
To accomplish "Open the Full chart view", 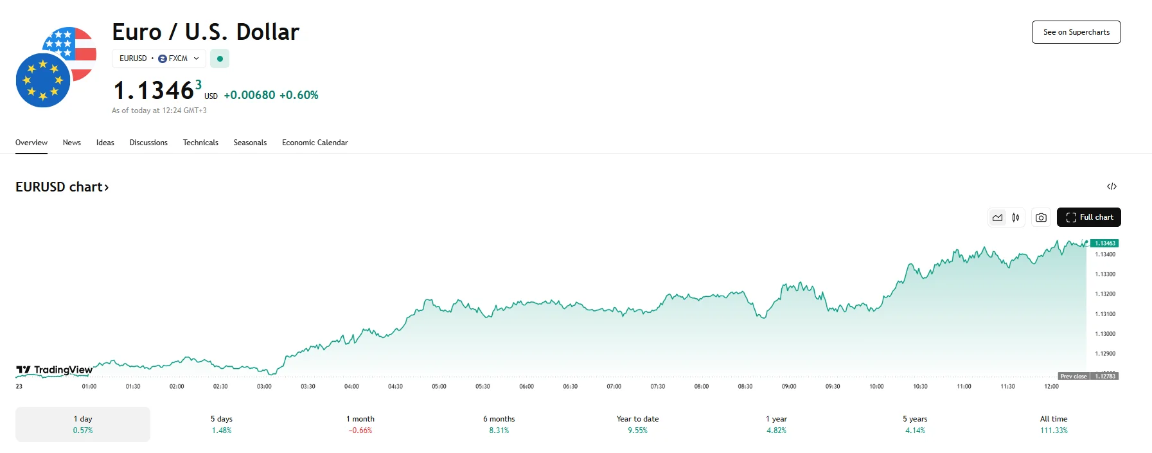I will tap(1089, 217).
